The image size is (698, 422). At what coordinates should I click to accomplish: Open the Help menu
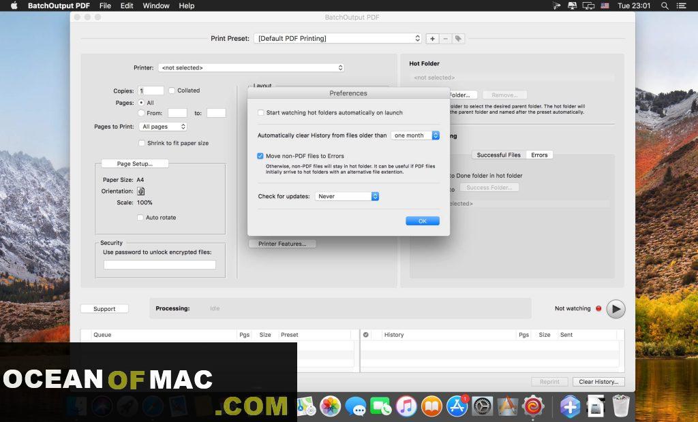tap(187, 5)
